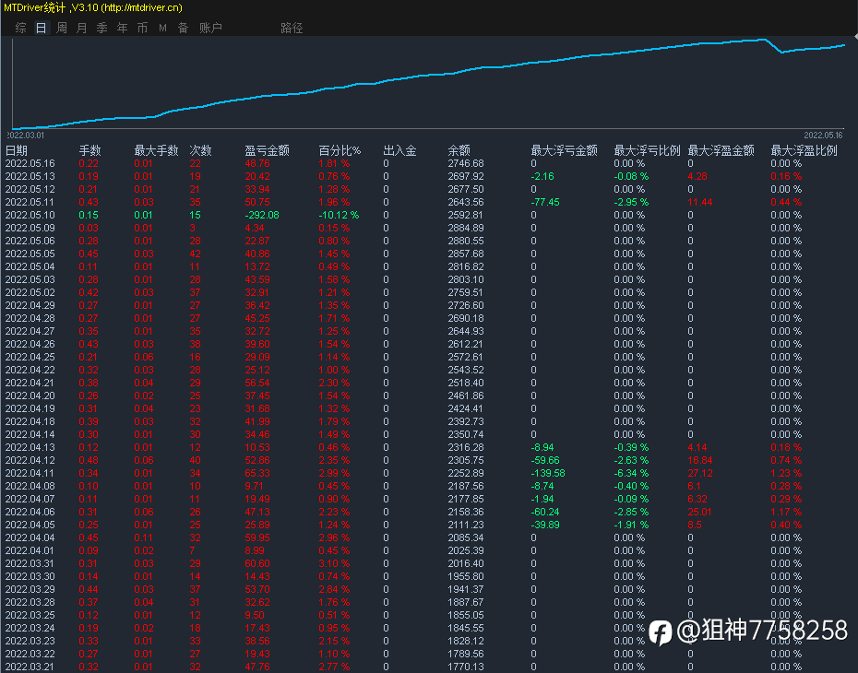858x673 pixels.
Task: Click balance 2592.81
Action: click(x=466, y=216)
